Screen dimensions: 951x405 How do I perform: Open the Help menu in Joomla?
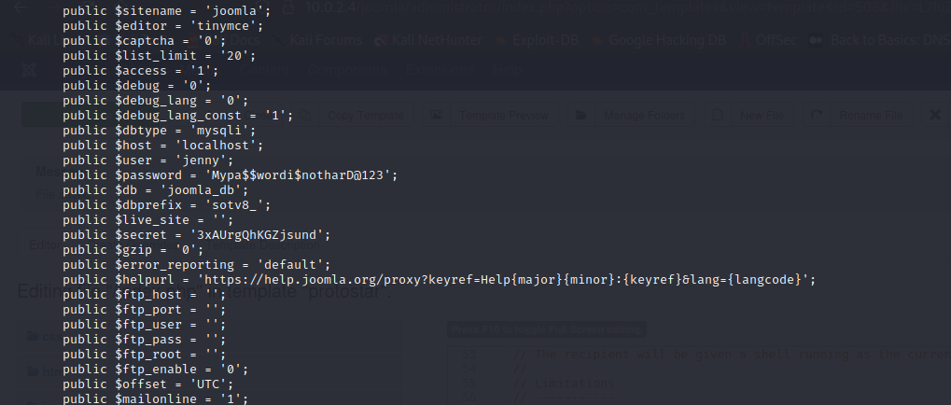(507, 70)
